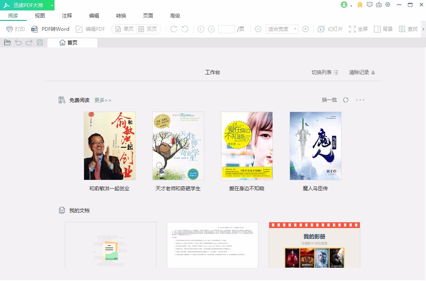Open the PDF转Word conversion tool
Viewport: 426px width, 281px height.
coord(51,29)
